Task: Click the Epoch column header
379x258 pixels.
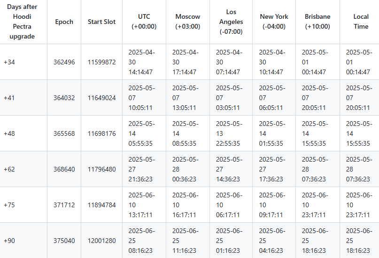Action: pos(64,22)
